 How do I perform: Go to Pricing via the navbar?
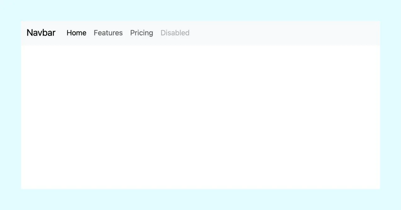tap(141, 33)
